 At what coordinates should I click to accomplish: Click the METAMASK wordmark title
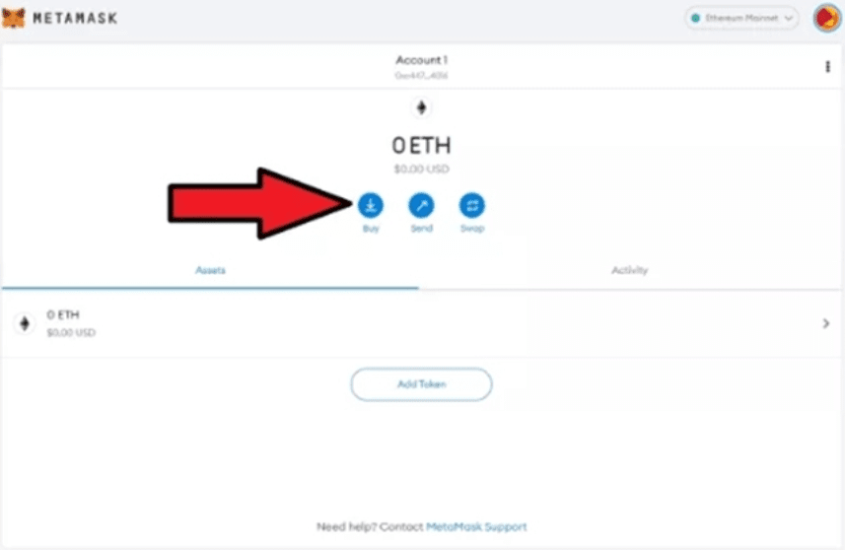click(x=75, y=19)
